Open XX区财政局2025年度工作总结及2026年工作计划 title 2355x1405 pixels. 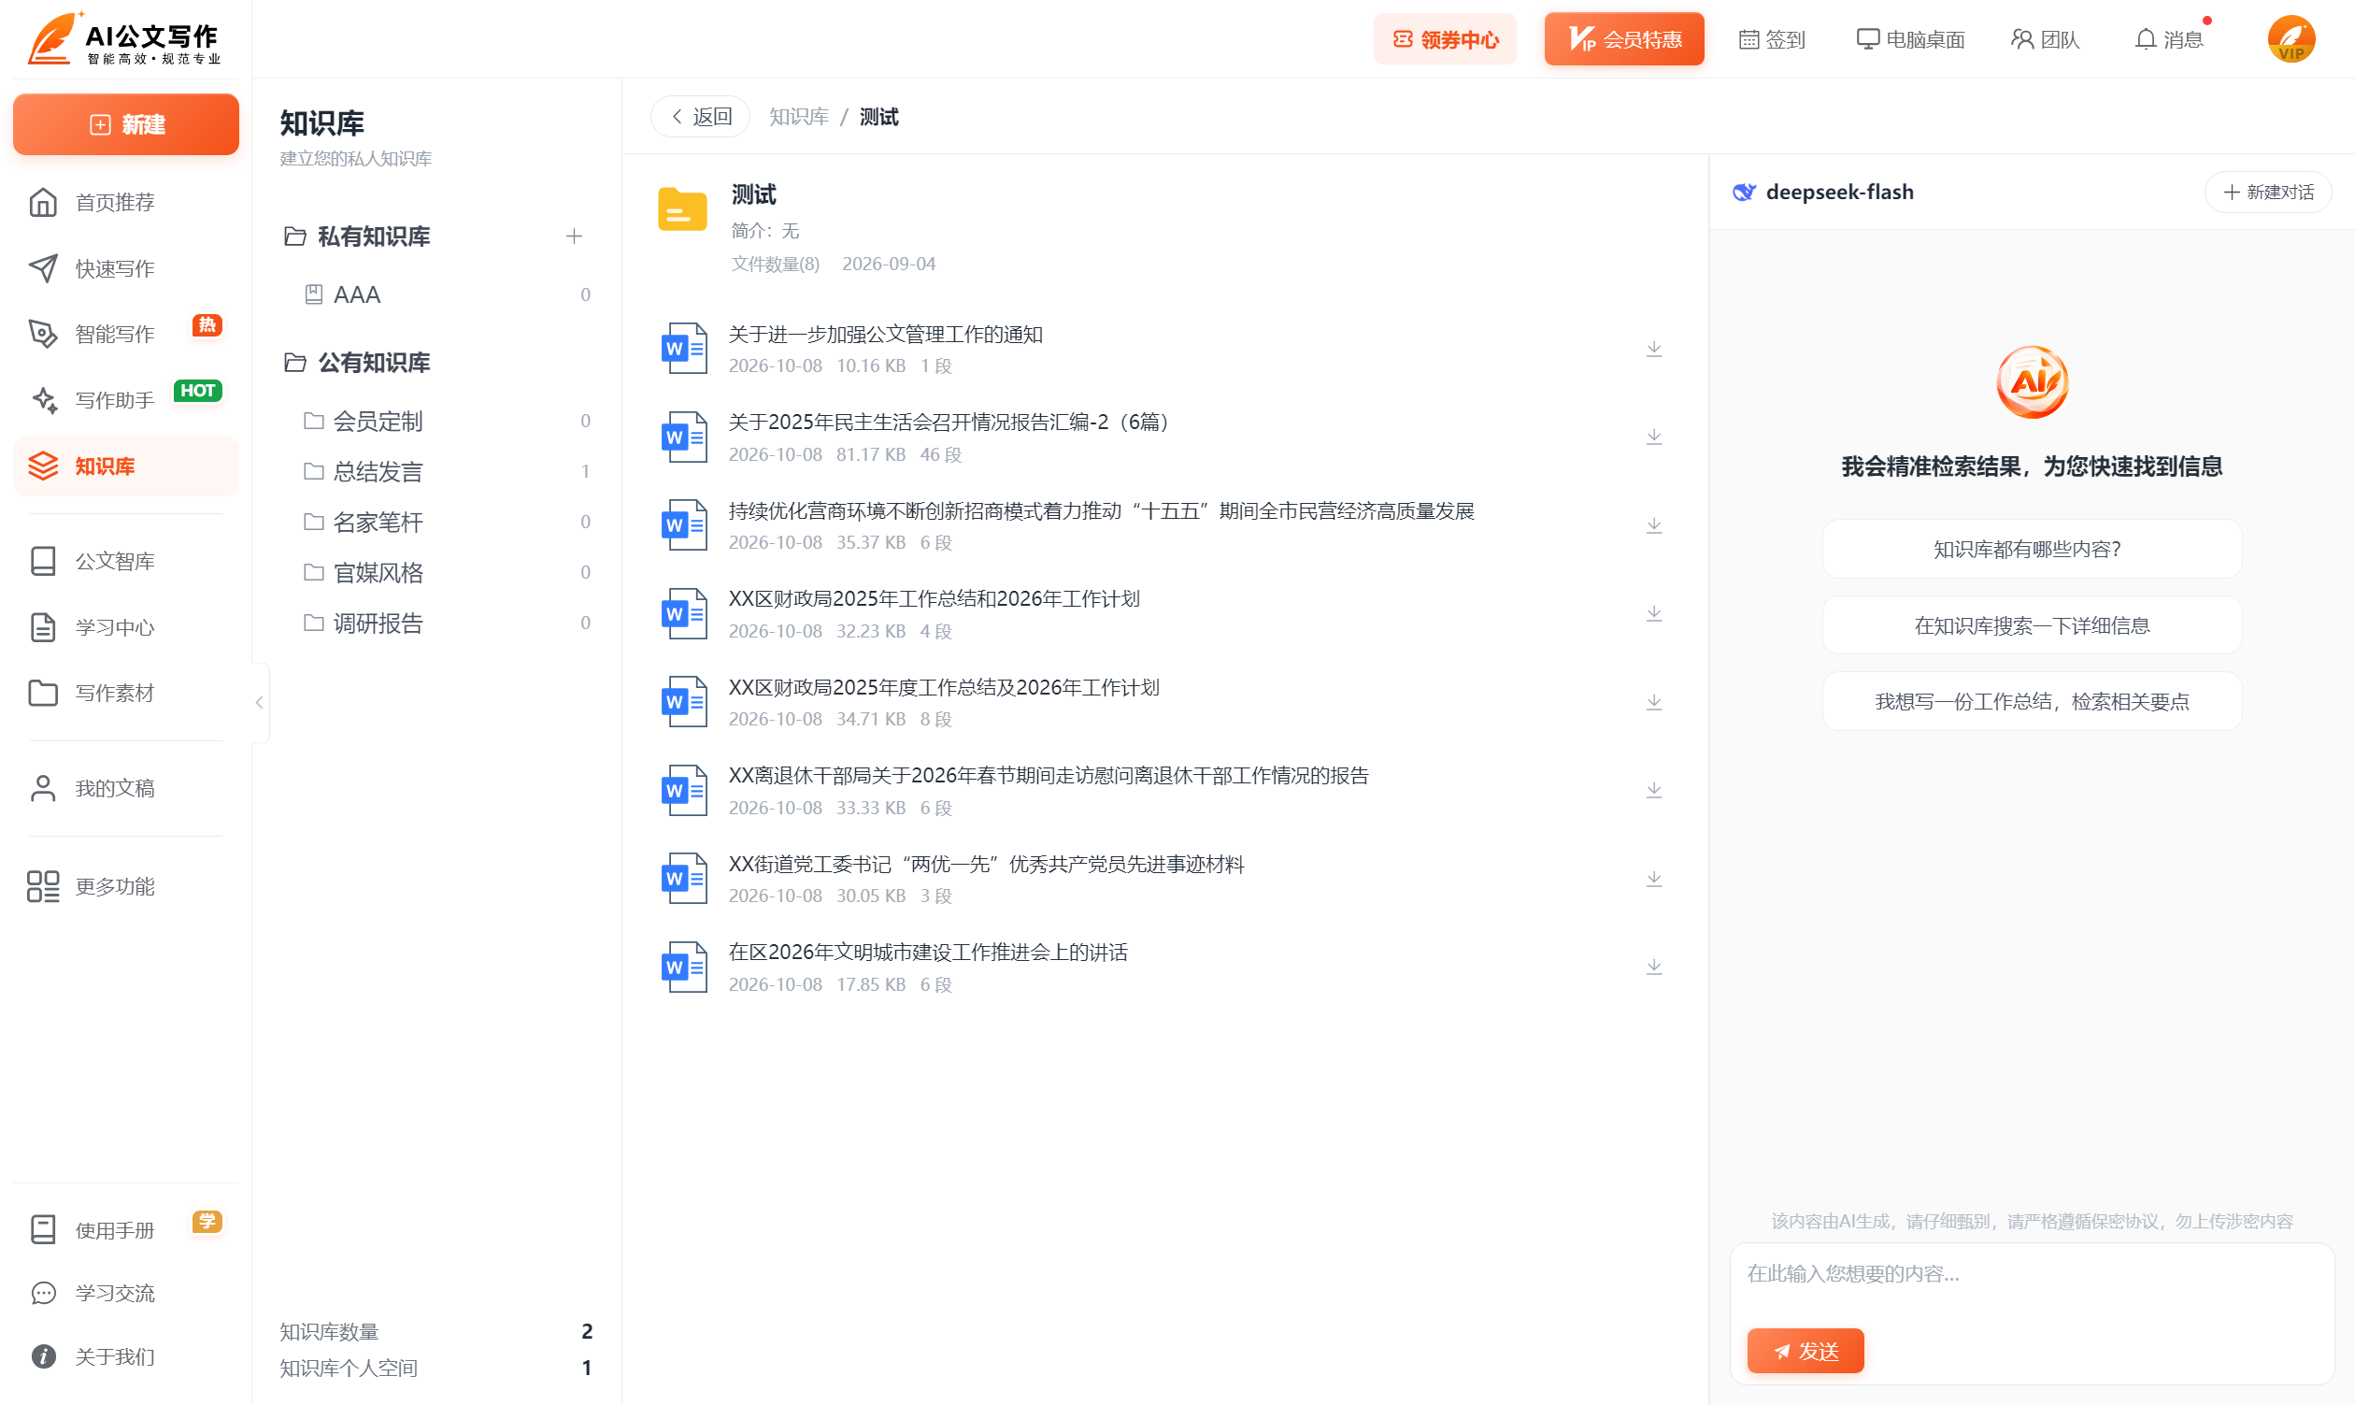point(944,686)
